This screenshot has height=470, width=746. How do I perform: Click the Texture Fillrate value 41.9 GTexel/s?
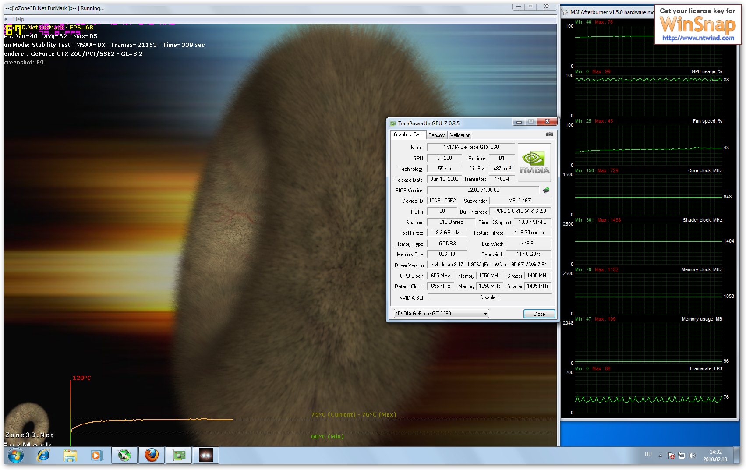click(528, 233)
